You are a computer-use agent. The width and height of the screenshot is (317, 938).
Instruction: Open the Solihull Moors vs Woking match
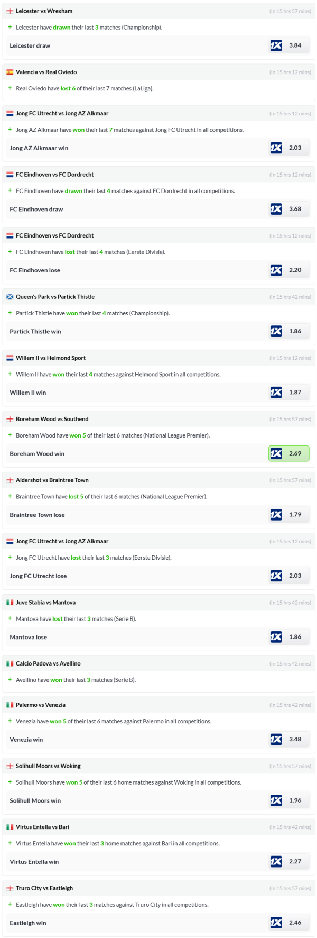[x=48, y=766]
